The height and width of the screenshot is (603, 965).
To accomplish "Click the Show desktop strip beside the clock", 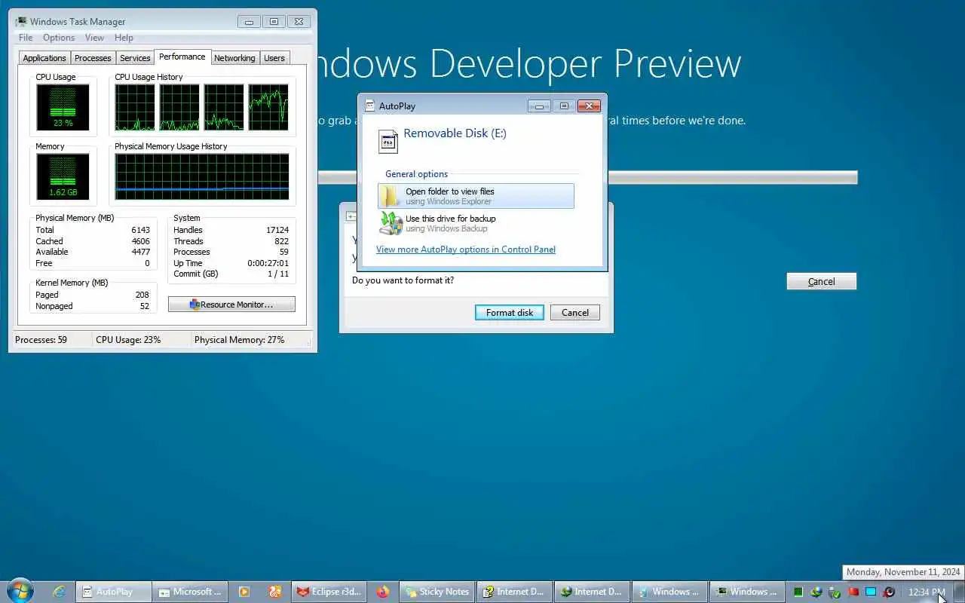I will [960, 592].
